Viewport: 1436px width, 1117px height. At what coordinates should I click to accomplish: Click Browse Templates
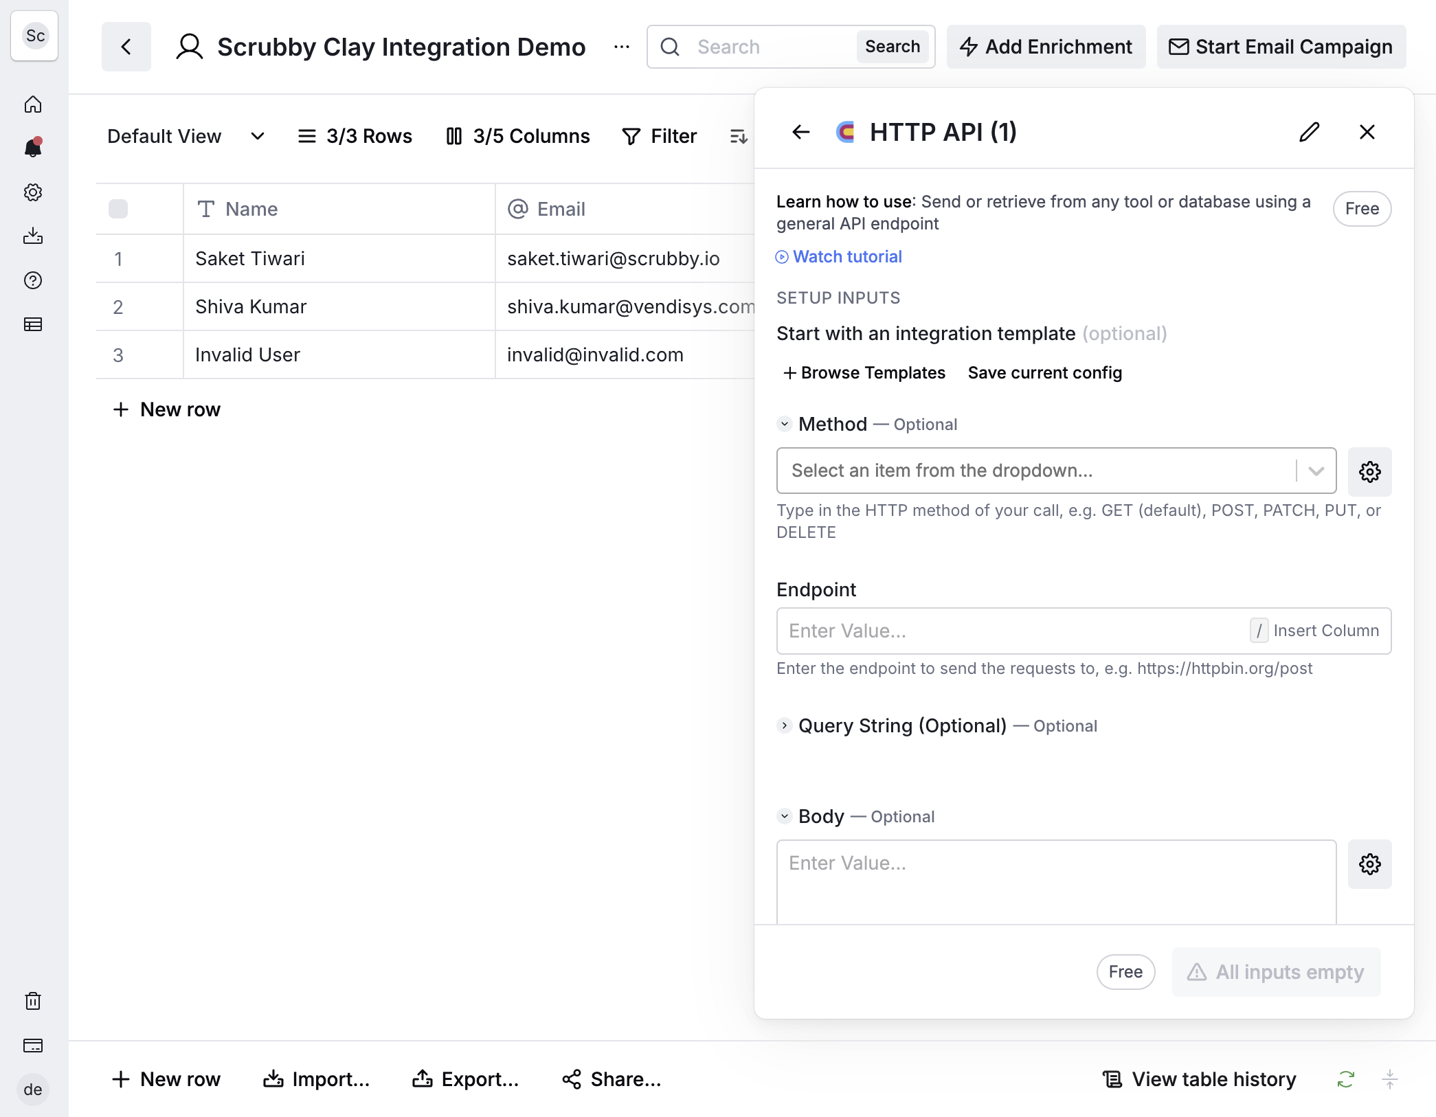click(x=864, y=372)
